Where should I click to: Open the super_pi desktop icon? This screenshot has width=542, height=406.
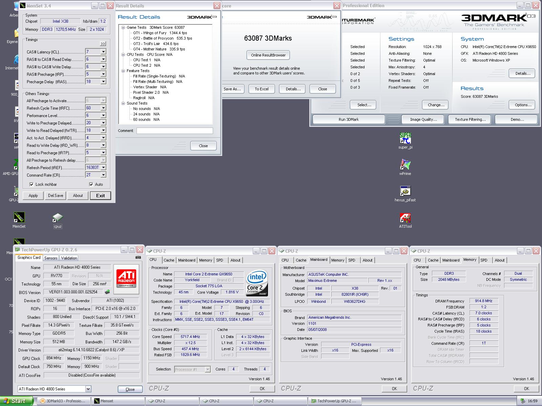point(405,138)
